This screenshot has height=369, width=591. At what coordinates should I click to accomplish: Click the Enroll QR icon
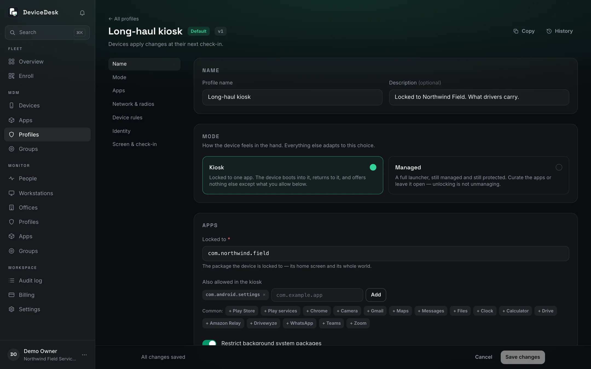click(x=11, y=76)
